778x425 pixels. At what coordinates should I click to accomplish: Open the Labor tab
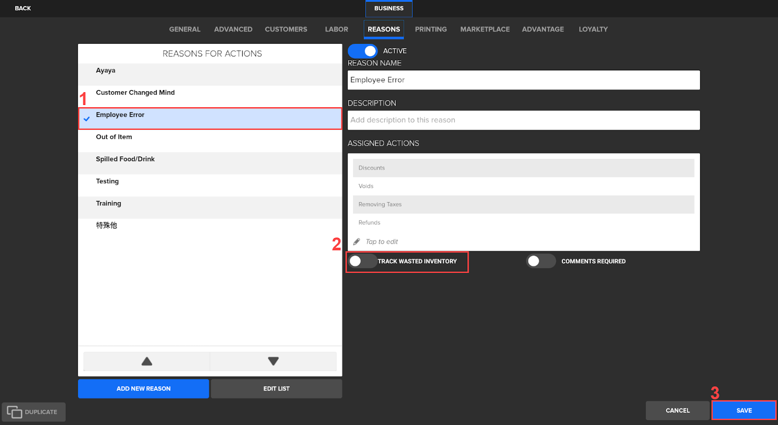[x=336, y=29]
